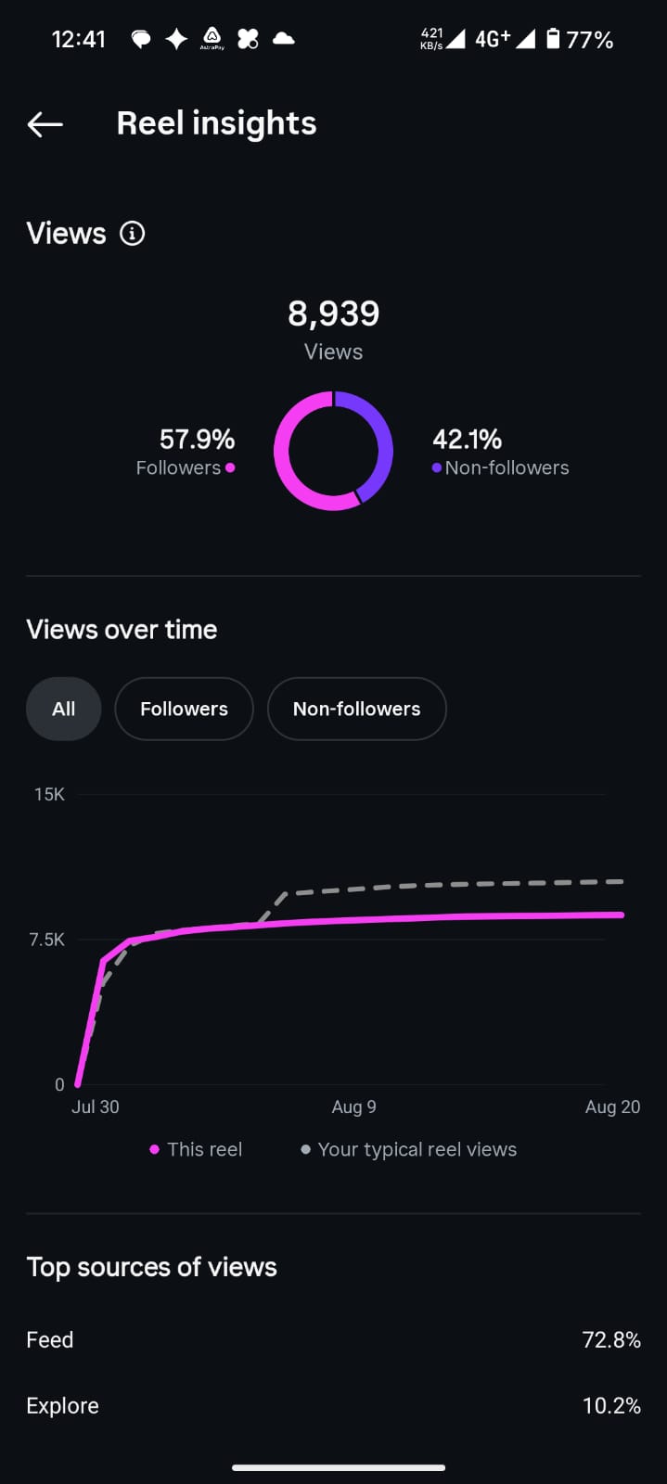Tap the chat bubble notification icon

141,39
